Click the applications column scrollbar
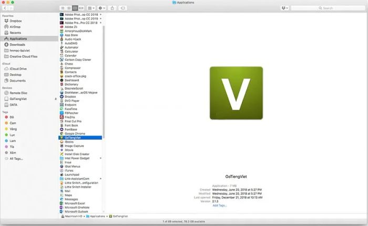368x226 pixels. [x=104, y=82]
